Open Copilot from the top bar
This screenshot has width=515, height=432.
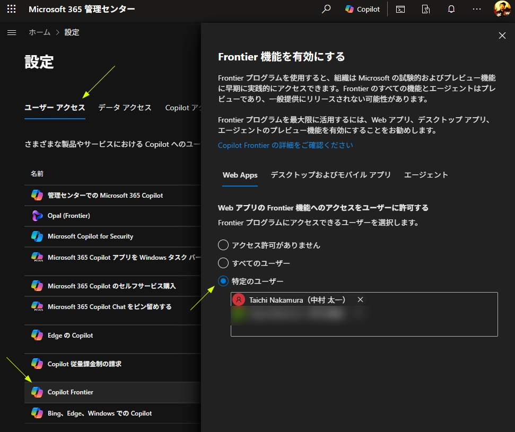coord(363,9)
